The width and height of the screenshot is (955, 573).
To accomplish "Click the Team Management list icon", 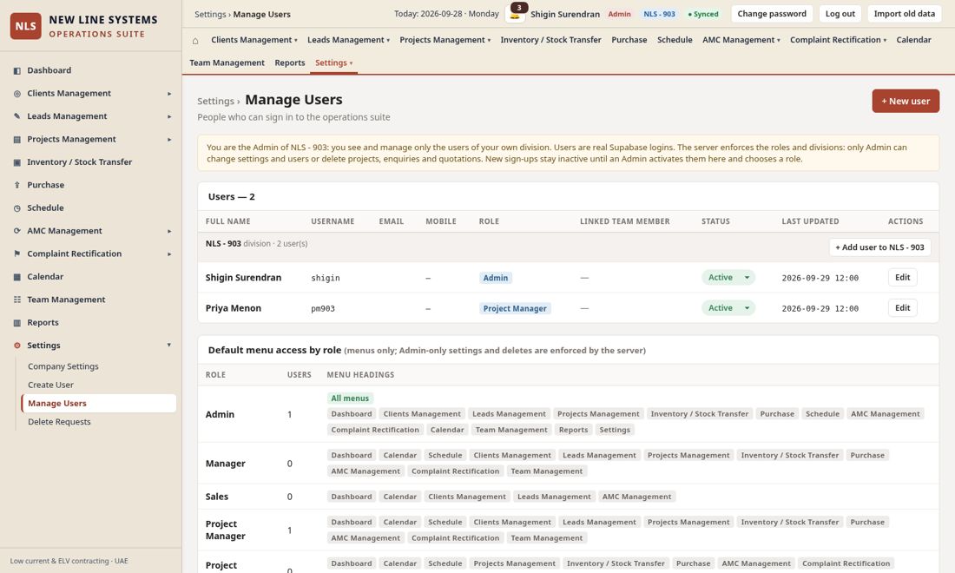I will (17, 300).
